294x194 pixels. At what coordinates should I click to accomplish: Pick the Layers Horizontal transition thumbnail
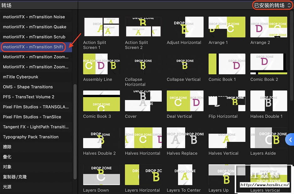point(143,175)
